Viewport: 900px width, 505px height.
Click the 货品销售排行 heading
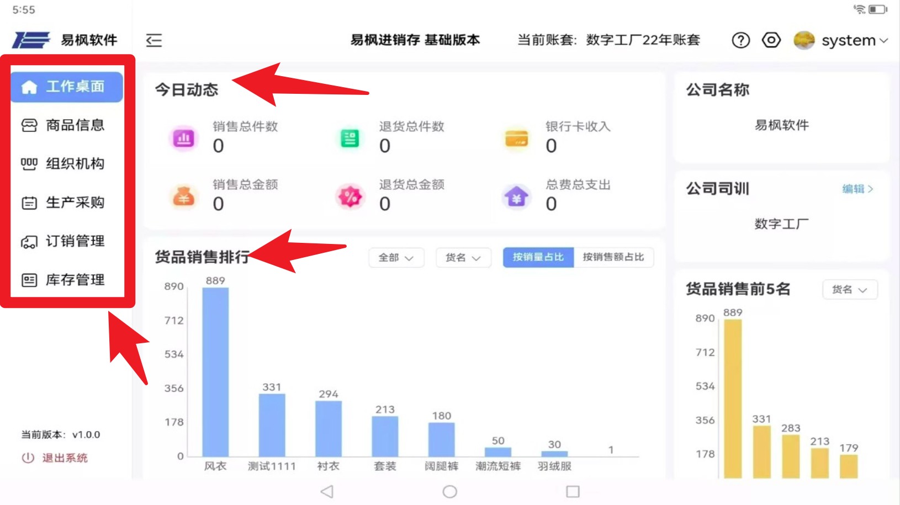[x=202, y=257]
